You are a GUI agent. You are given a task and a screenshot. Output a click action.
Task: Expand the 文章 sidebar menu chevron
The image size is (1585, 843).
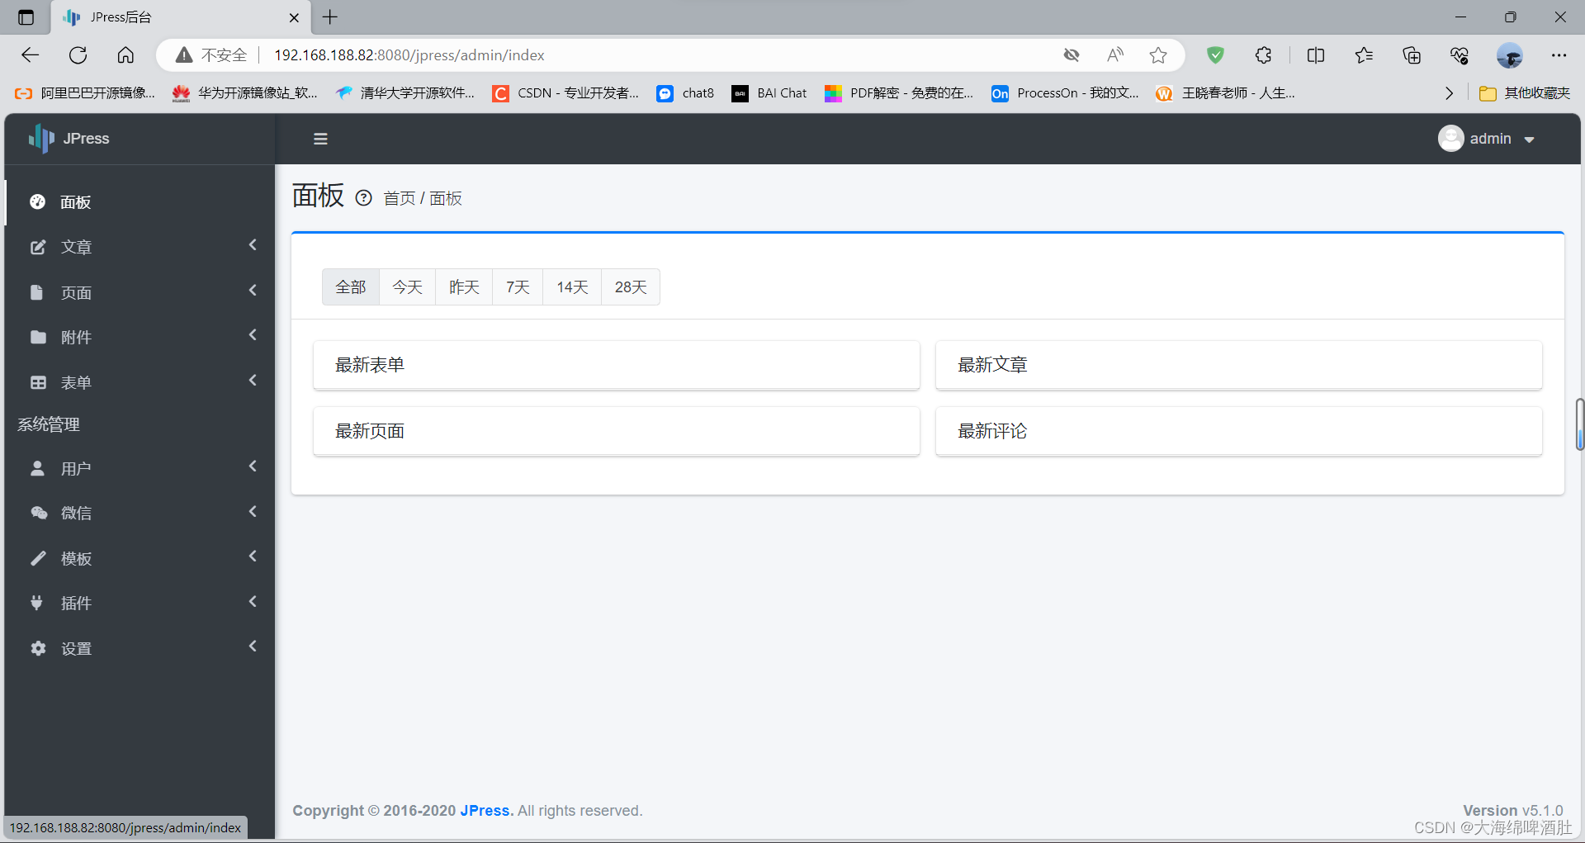point(253,245)
